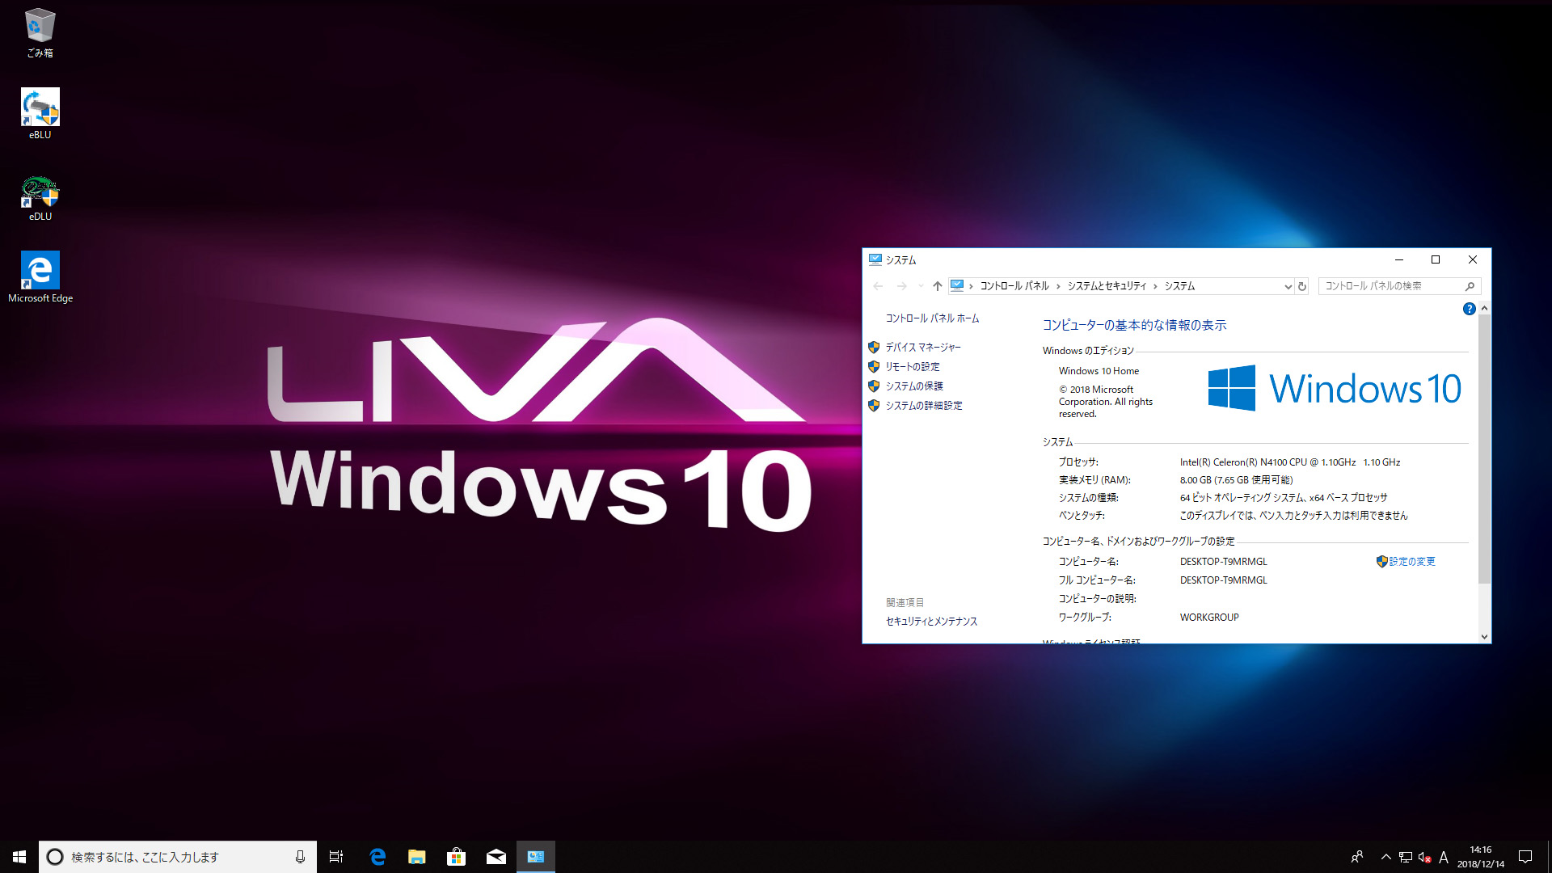Open recent locations dropdown arrow
Viewport: 1552px width, 873px height.
pyautogui.click(x=921, y=286)
